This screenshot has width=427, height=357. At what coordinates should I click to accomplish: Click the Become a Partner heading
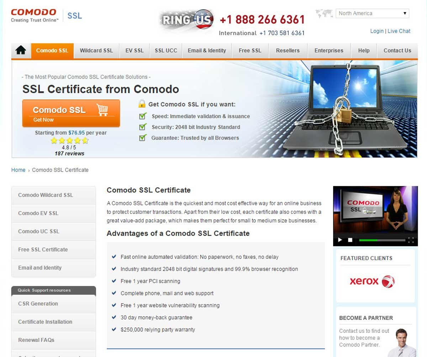pos(366,318)
